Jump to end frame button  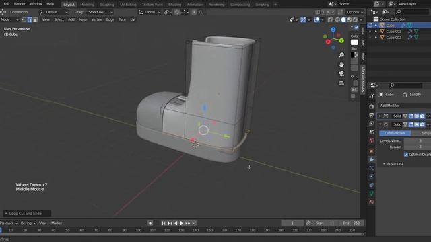[194, 223]
